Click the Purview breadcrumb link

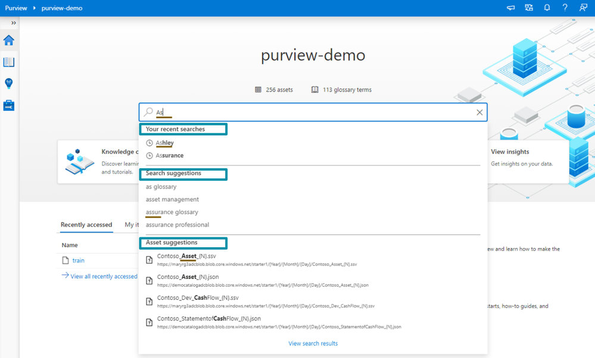tap(16, 8)
